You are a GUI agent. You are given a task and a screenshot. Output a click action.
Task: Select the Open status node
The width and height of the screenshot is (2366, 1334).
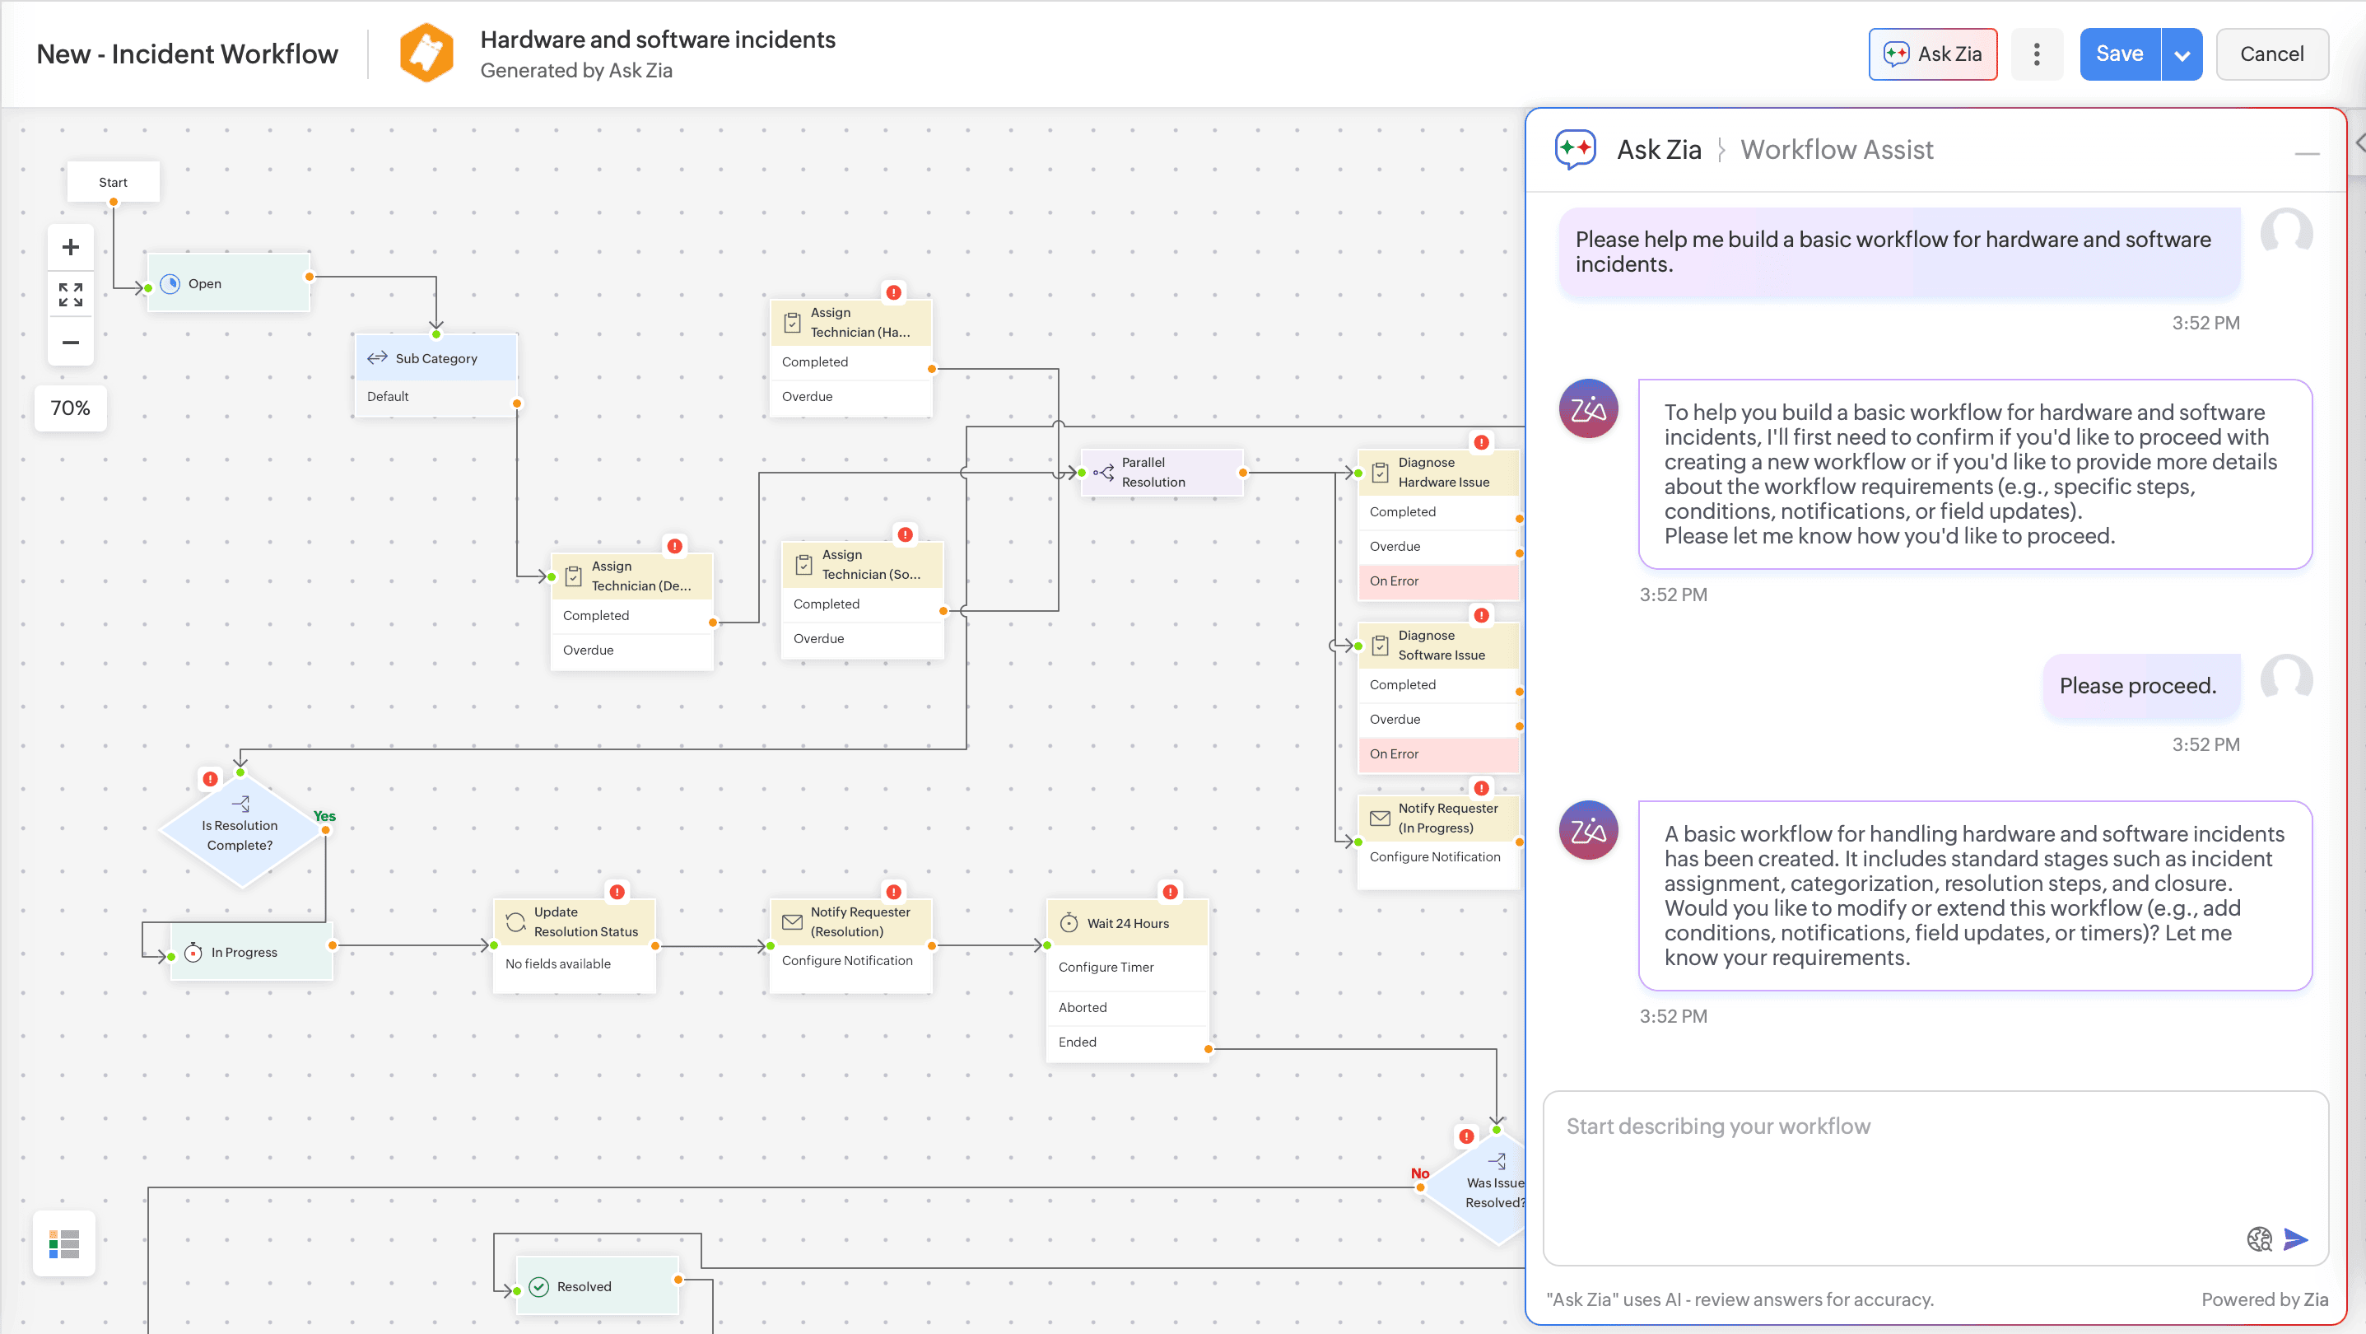click(229, 283)
